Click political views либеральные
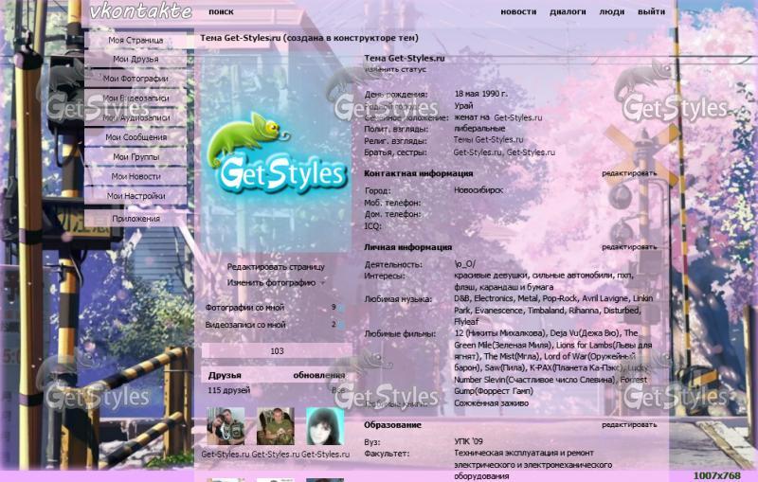The height and width of the screenshot is (482, 758). (x=479, y=129)
